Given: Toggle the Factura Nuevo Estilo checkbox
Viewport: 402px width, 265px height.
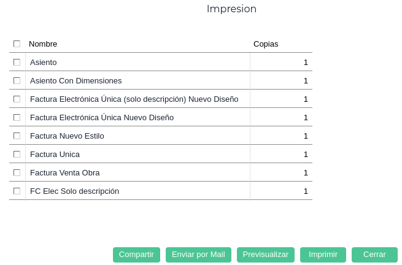Looking at the screenshot, I should click(17, 136).
